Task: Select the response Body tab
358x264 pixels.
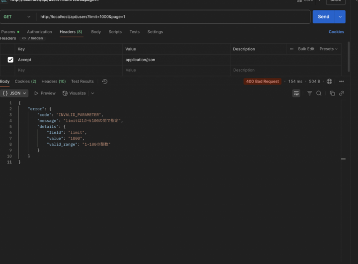Action: coord(5,82)
